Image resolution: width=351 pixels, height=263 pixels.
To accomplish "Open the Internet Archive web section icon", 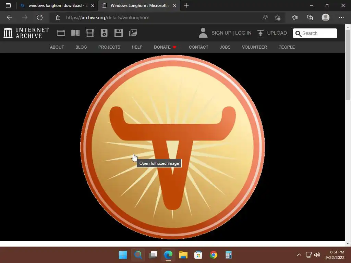I will pyautogui.click(x=61, y=33).
